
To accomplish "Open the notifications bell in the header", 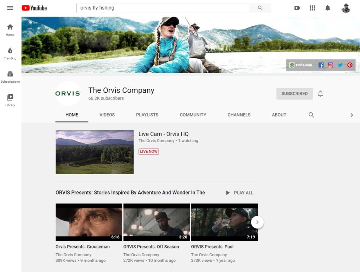I will coord(328,8).
